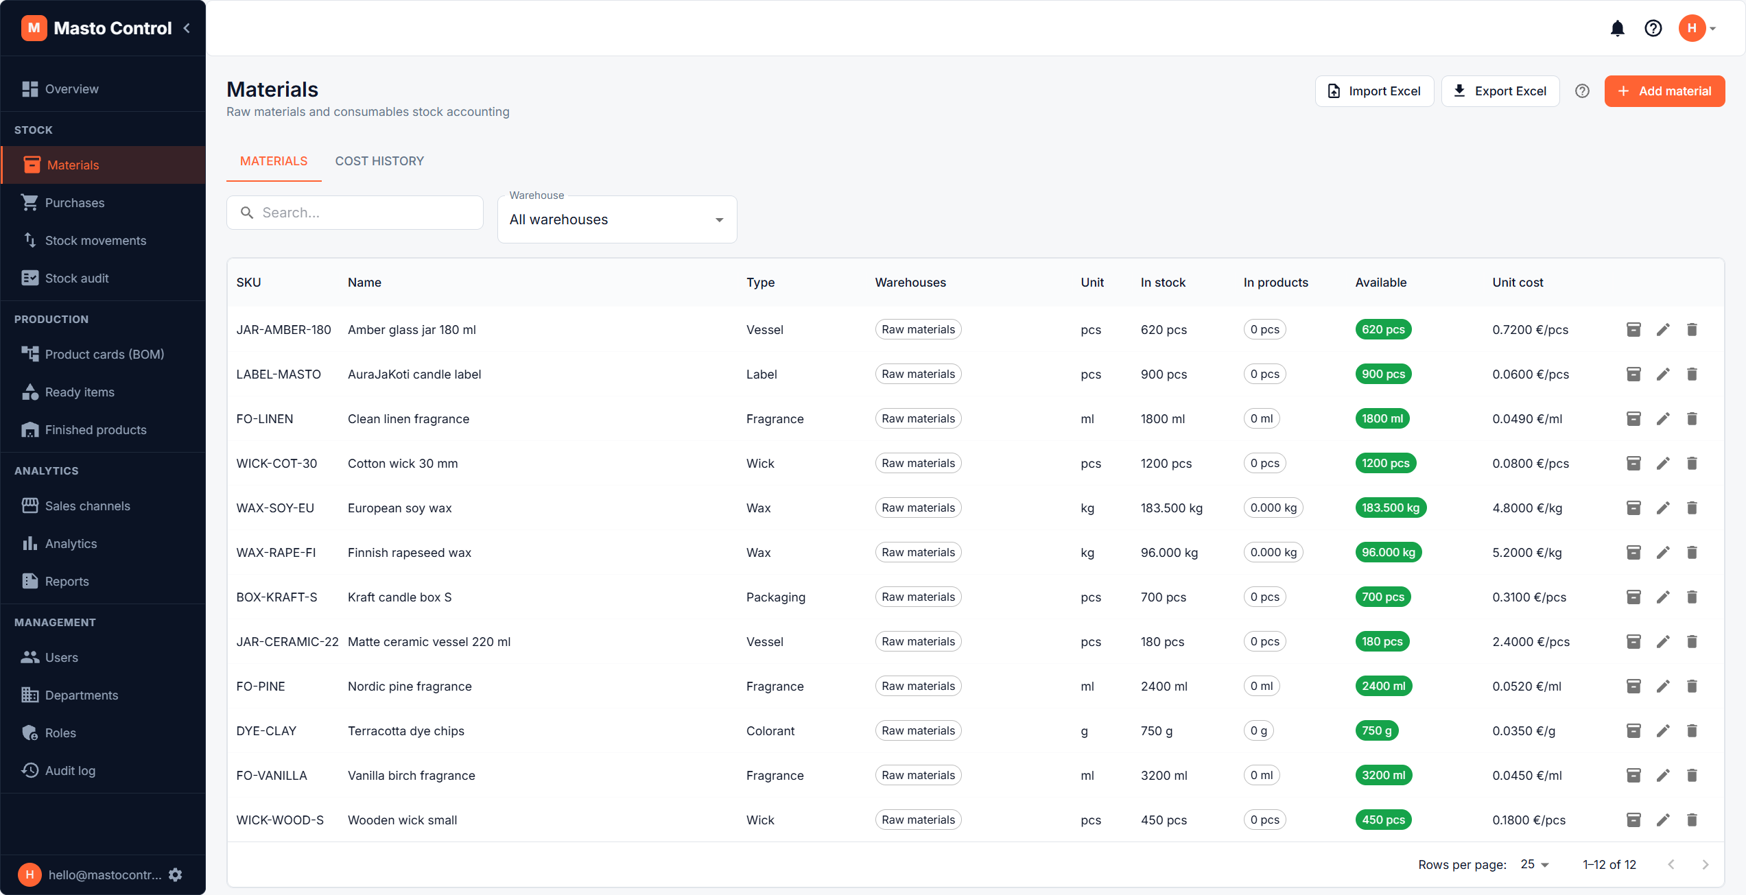Click hello@mastocontr... account label

pos(105,875)
